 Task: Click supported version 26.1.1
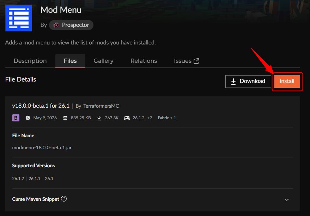pyautogui.click(x=35, y=179)
